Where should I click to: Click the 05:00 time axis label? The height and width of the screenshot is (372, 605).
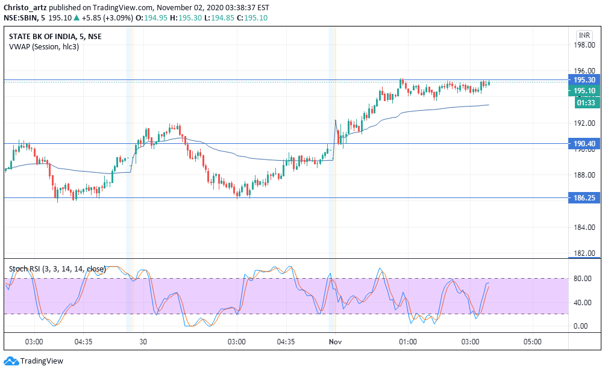(533, 342)
